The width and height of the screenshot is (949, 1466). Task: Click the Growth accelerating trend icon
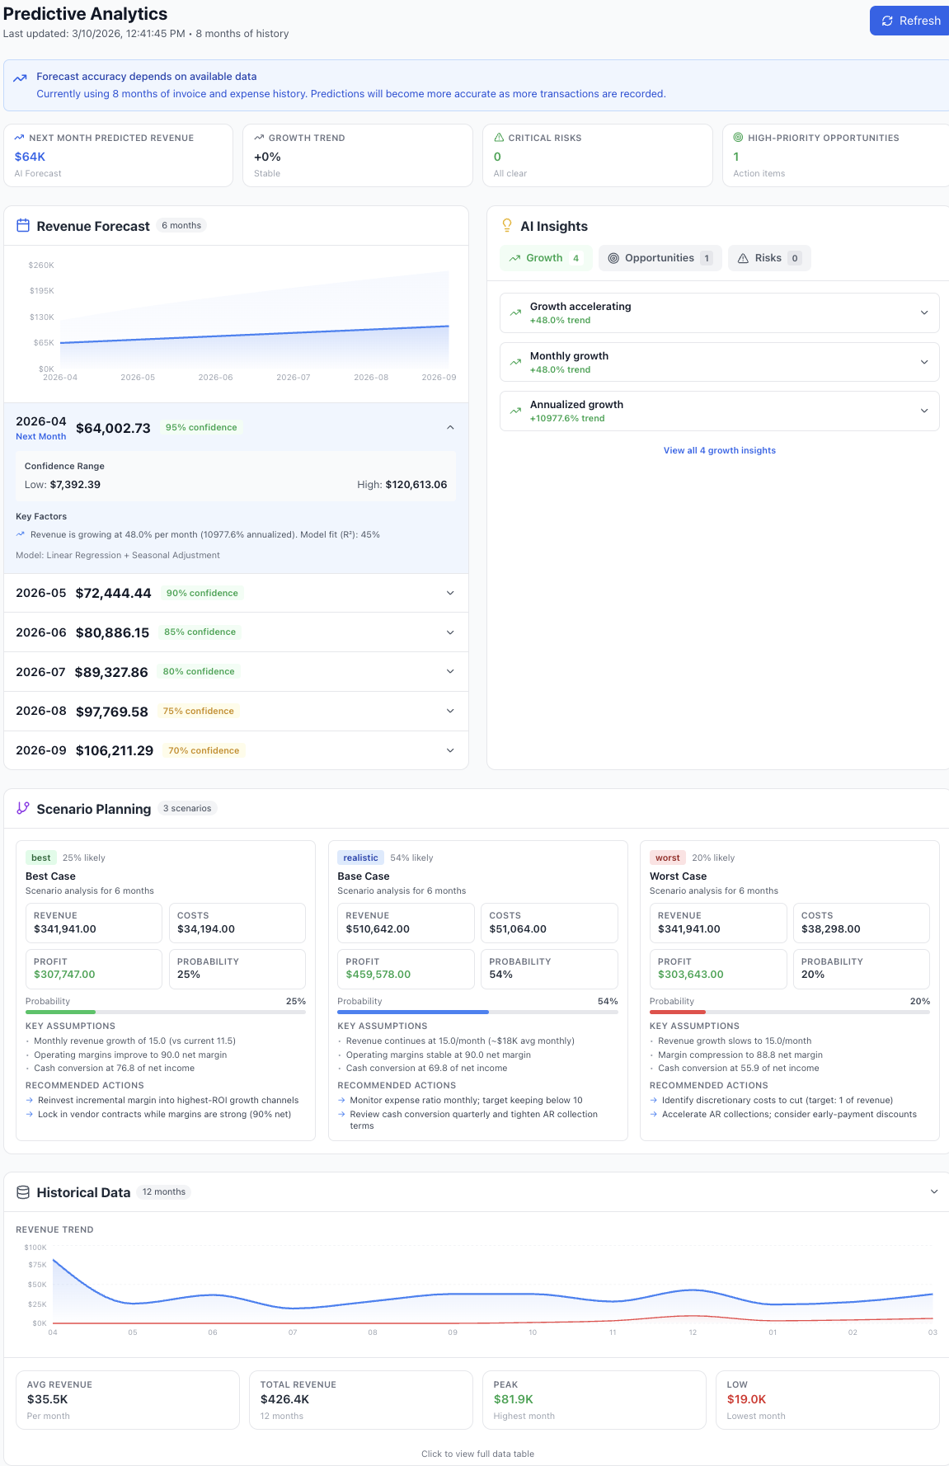tap(515, 312)
